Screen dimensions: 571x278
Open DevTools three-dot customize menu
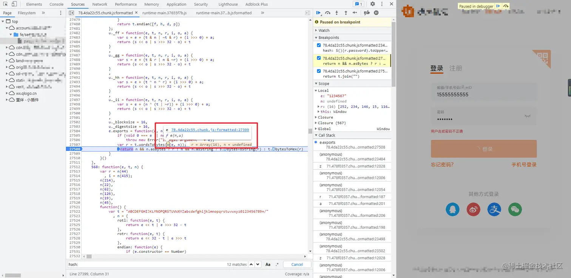(381, 4)
